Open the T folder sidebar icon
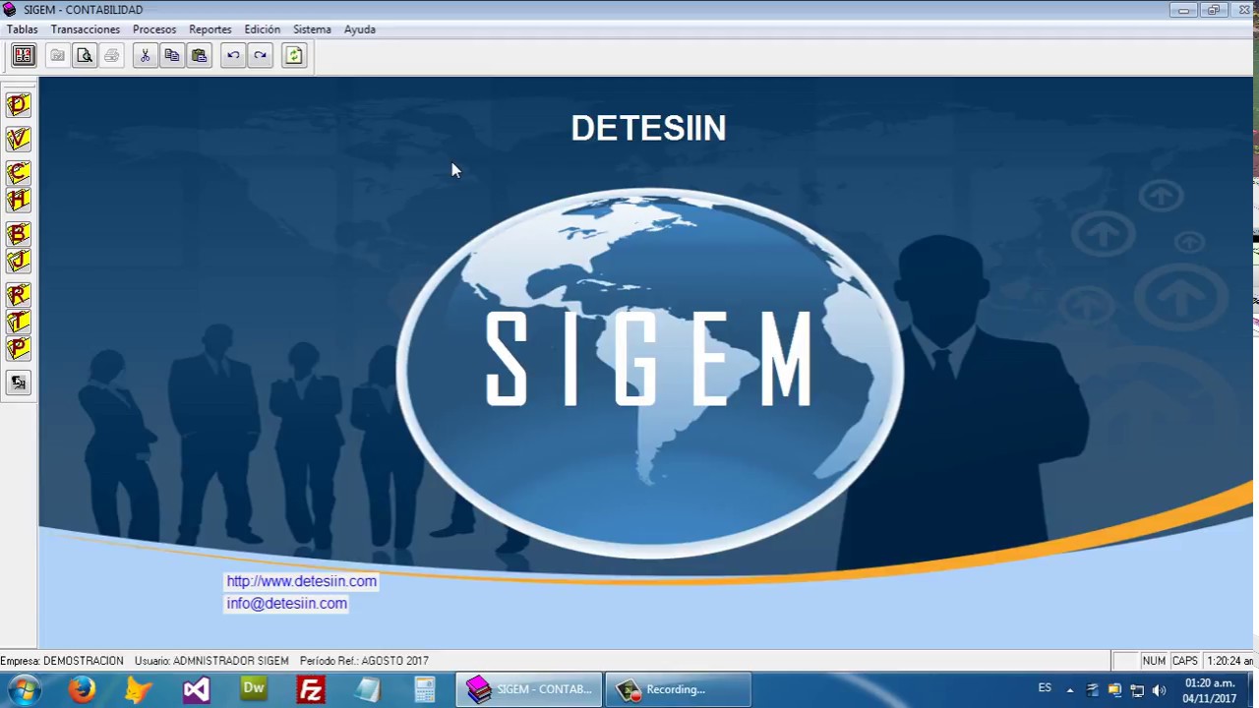This screenshot has width=1259, height=708. pyautogui.click(x=18, y=322)
